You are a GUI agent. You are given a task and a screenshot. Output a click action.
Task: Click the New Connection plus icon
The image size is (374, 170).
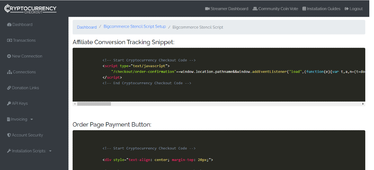pyautogui.click(x=9, y=56)
